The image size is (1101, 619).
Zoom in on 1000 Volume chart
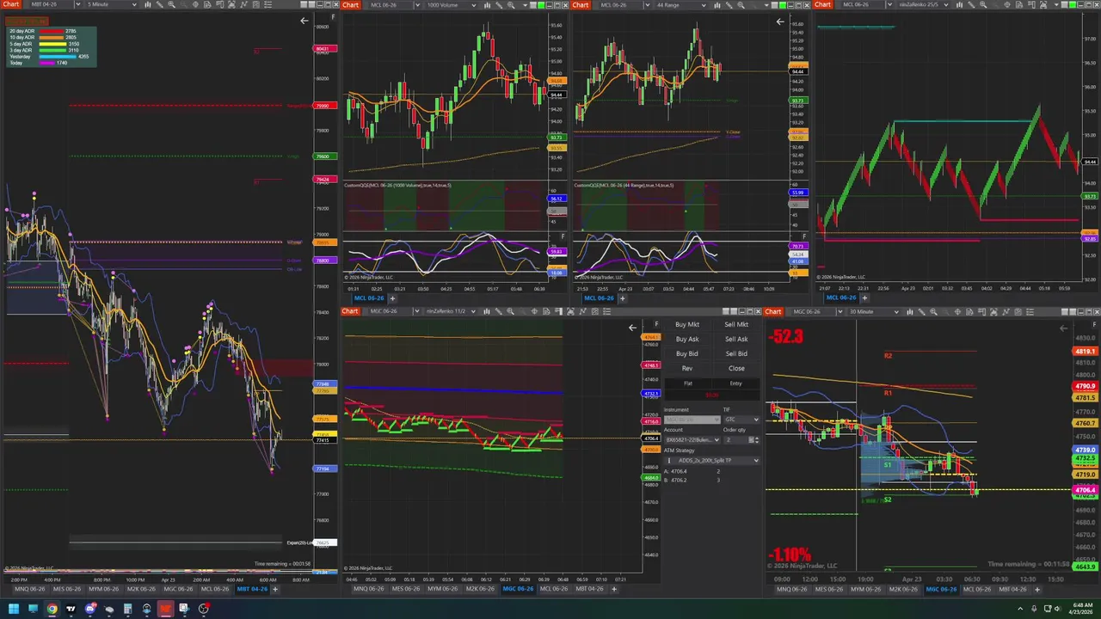pos(511,4)
